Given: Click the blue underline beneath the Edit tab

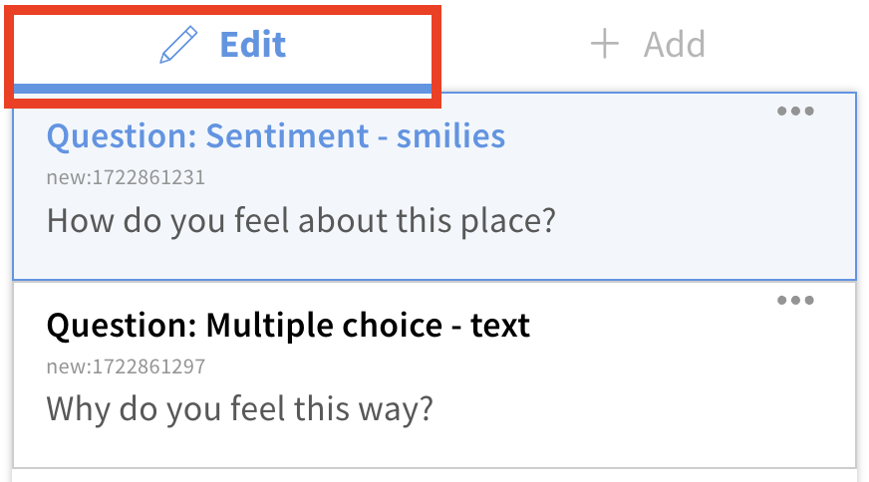Looking at the screenshot, I should (223, 89).
